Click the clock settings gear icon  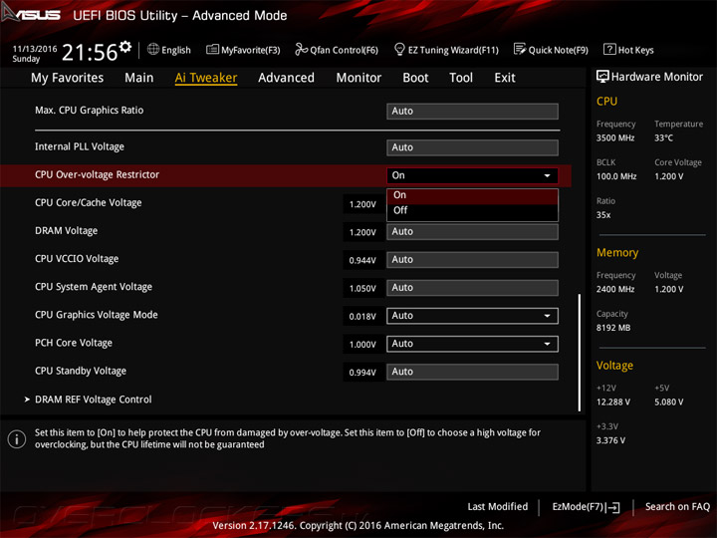tap(125, 46)
